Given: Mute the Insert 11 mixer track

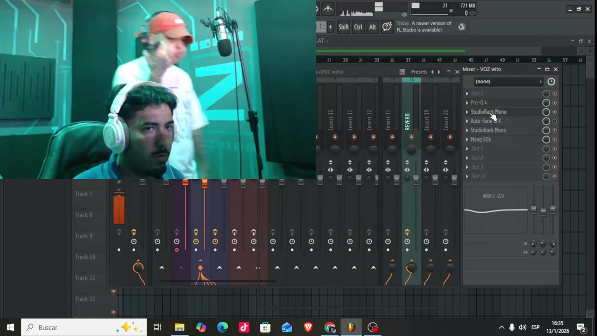Looking at the screenshot, I should [354, 137].
